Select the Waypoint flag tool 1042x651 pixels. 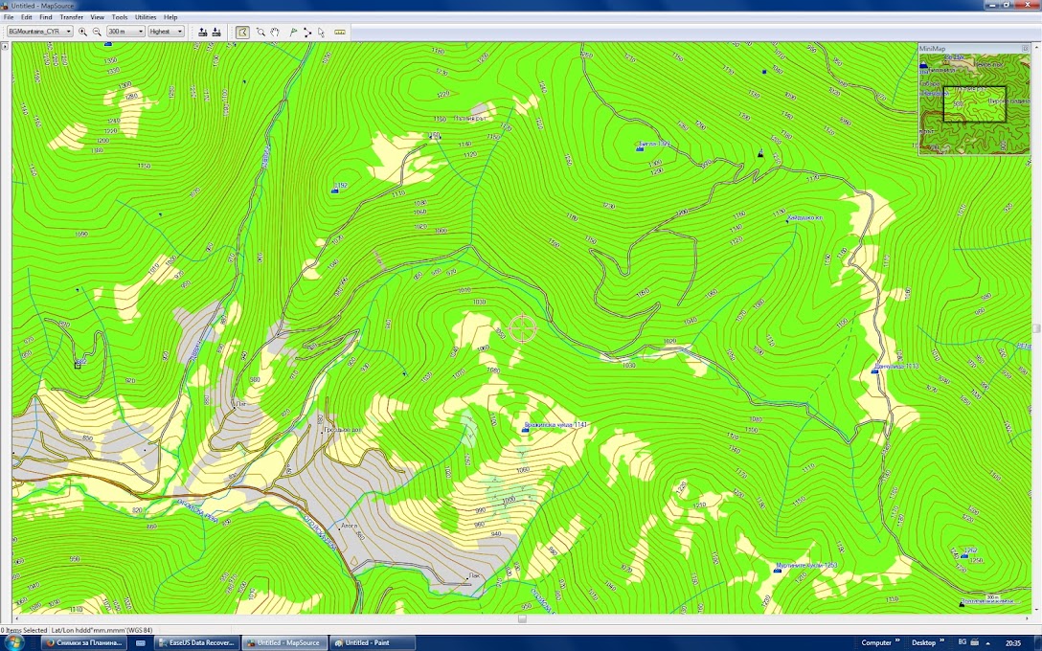(293, 32)
